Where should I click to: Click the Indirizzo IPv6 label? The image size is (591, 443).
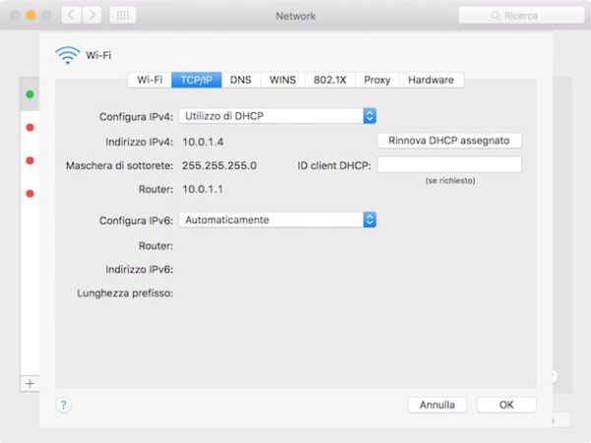[139, 270]
